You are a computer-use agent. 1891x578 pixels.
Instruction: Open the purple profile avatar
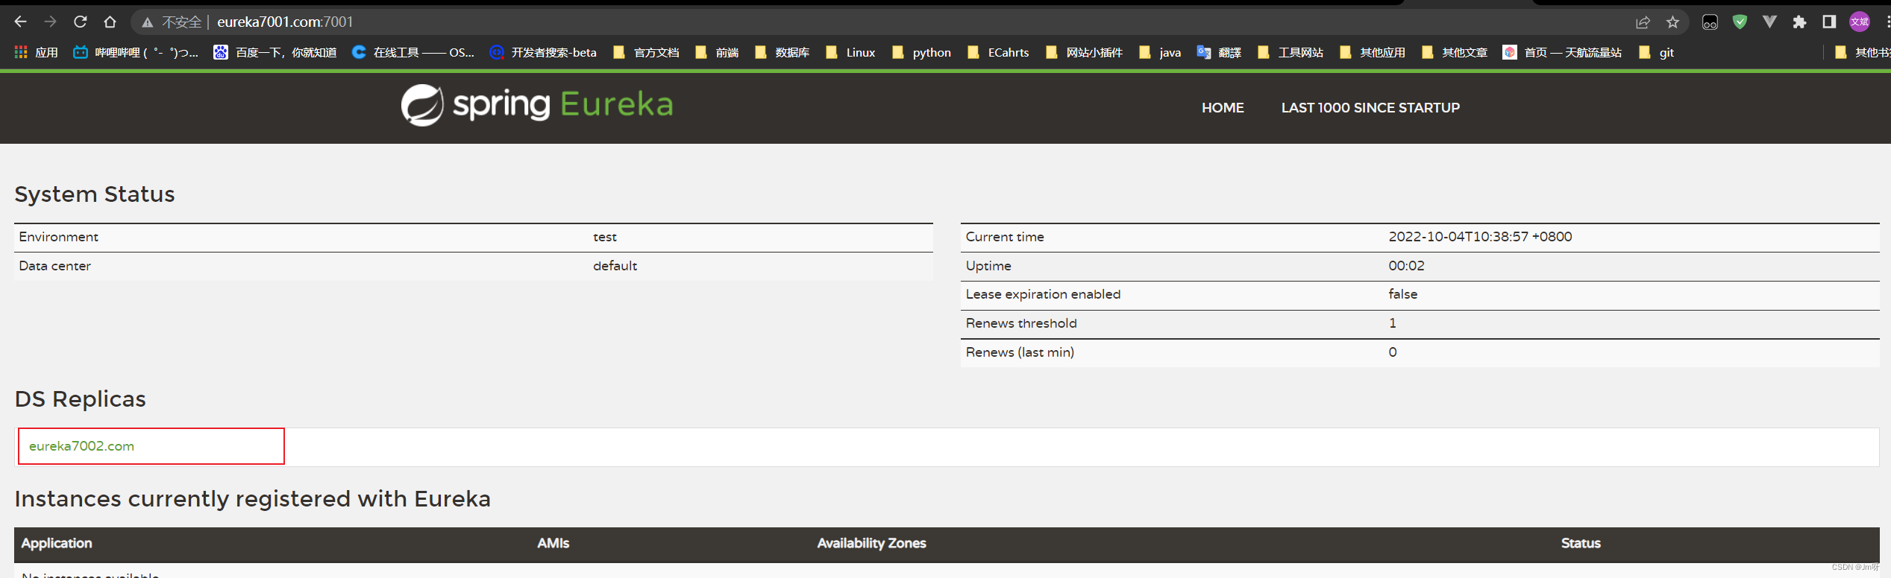tap(1859, 22)
